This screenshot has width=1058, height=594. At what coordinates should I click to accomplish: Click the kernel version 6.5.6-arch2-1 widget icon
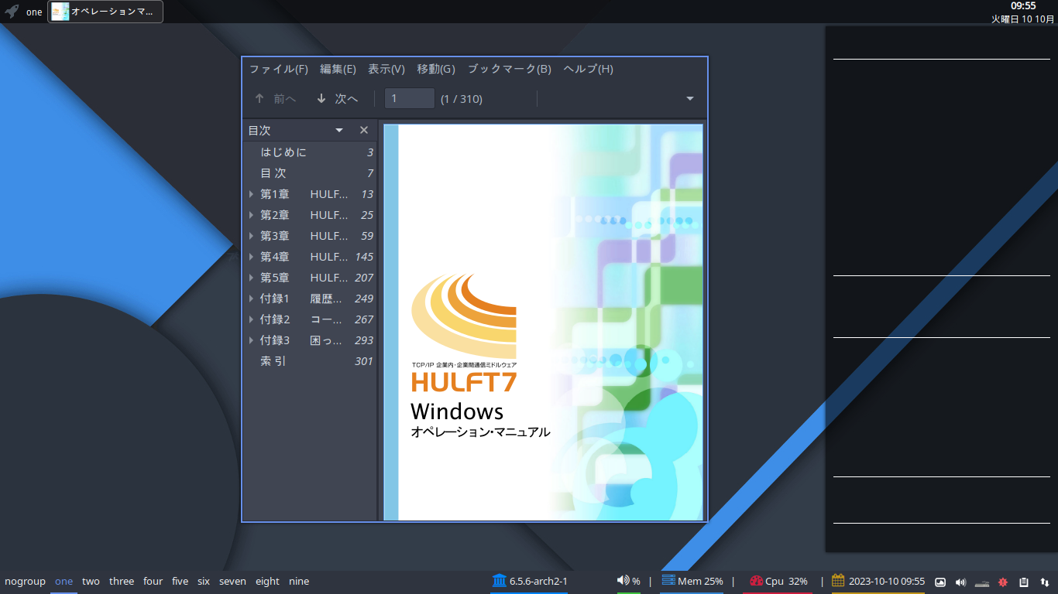point(499,581)
